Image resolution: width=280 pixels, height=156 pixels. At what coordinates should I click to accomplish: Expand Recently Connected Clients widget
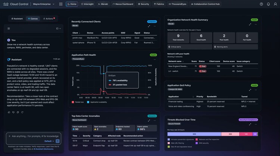tap(149, 26)
